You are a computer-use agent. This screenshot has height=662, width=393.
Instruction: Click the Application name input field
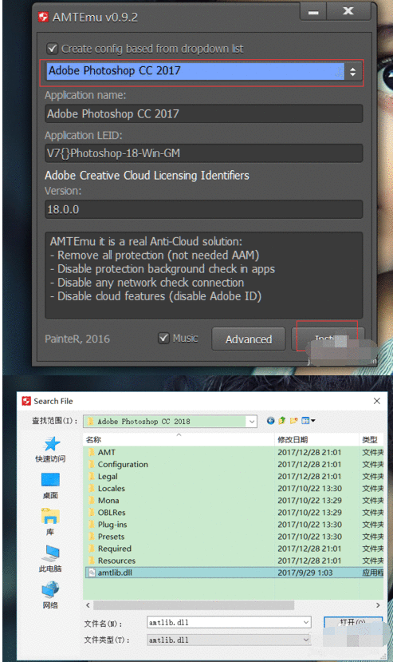(203, 113)
